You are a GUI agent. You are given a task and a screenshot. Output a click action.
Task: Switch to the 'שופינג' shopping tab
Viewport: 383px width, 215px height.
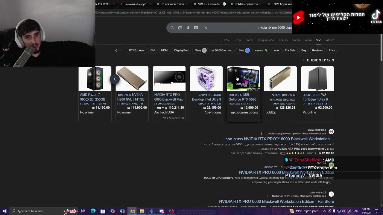308,40
